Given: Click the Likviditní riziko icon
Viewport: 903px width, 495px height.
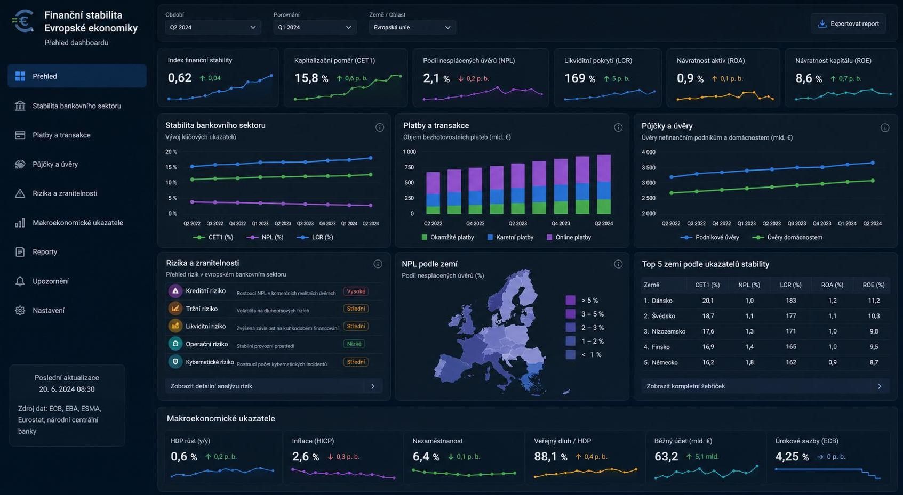Looking at the screenshot, I should coord(175,326).
